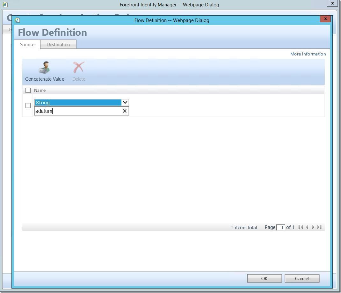Click Forefront Identity Manager window IE icon
341x293 pixels.
[5, 4]
